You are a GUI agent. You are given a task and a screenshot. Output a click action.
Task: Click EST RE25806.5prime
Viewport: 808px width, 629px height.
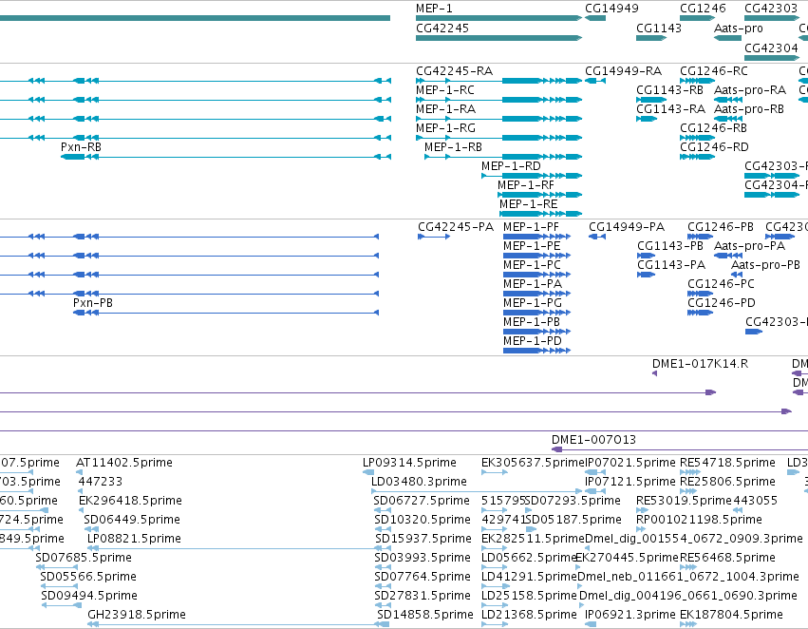727,482
